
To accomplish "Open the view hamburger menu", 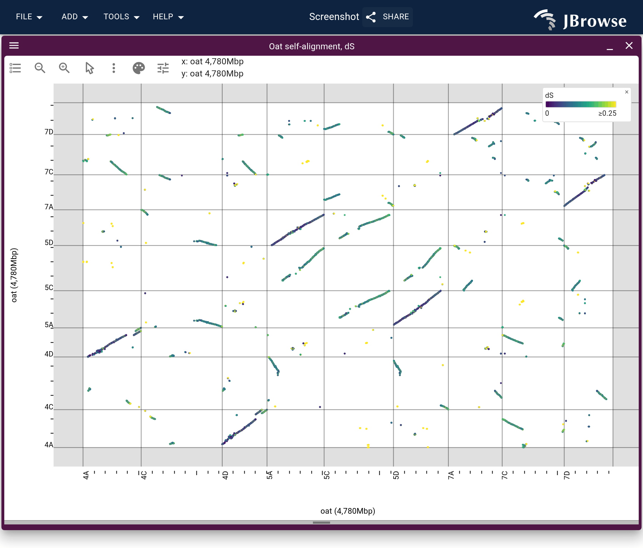I will coord(14,45).
